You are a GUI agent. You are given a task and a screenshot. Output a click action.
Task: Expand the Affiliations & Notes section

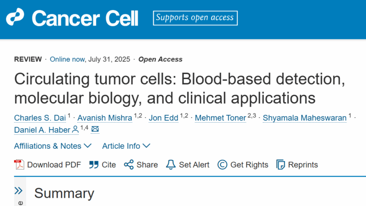(x=53, y=146)
